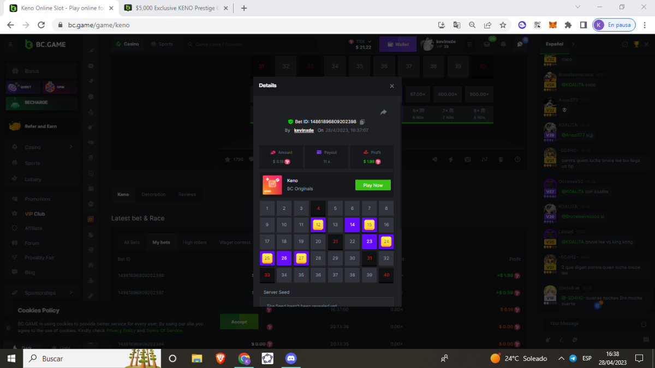
Task: Click the QR code extension icon
Action: pos(537,25)
